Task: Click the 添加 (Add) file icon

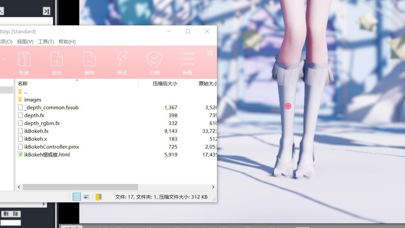Action: pos(57,60)
